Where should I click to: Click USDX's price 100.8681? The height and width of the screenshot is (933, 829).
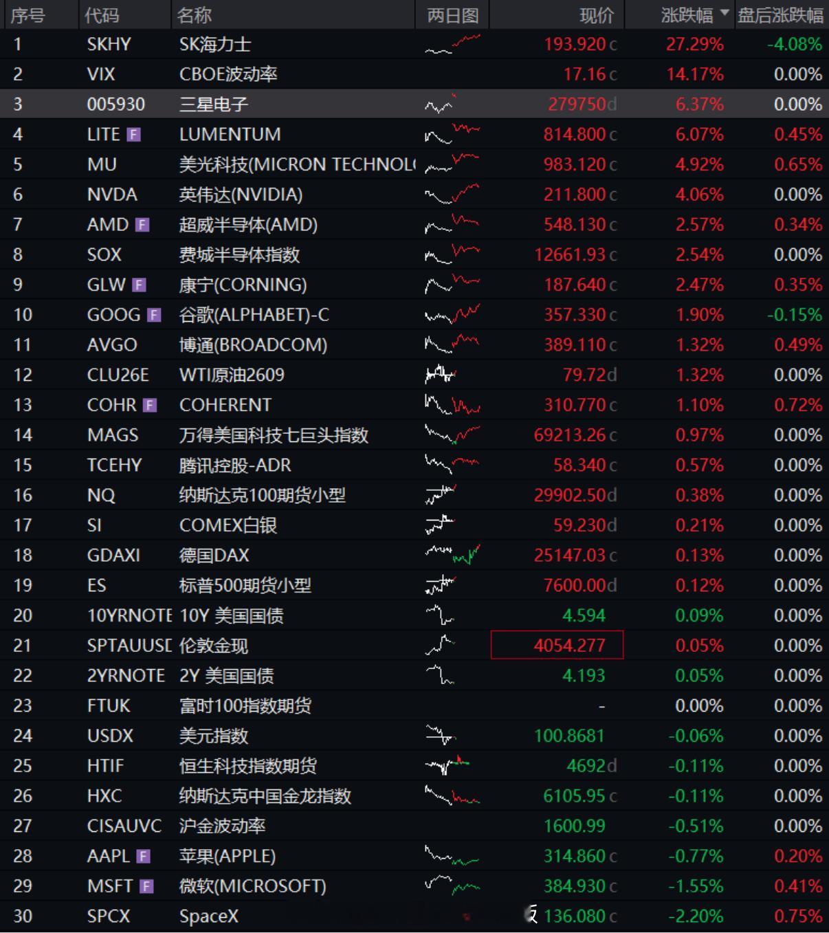tap(569, 736)
